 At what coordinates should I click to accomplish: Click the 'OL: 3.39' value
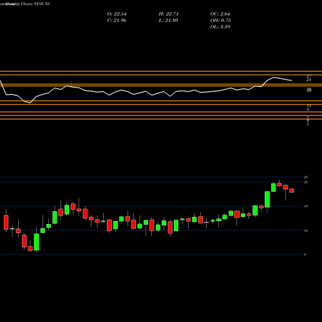pyautogui.click(x=220, y=27)
